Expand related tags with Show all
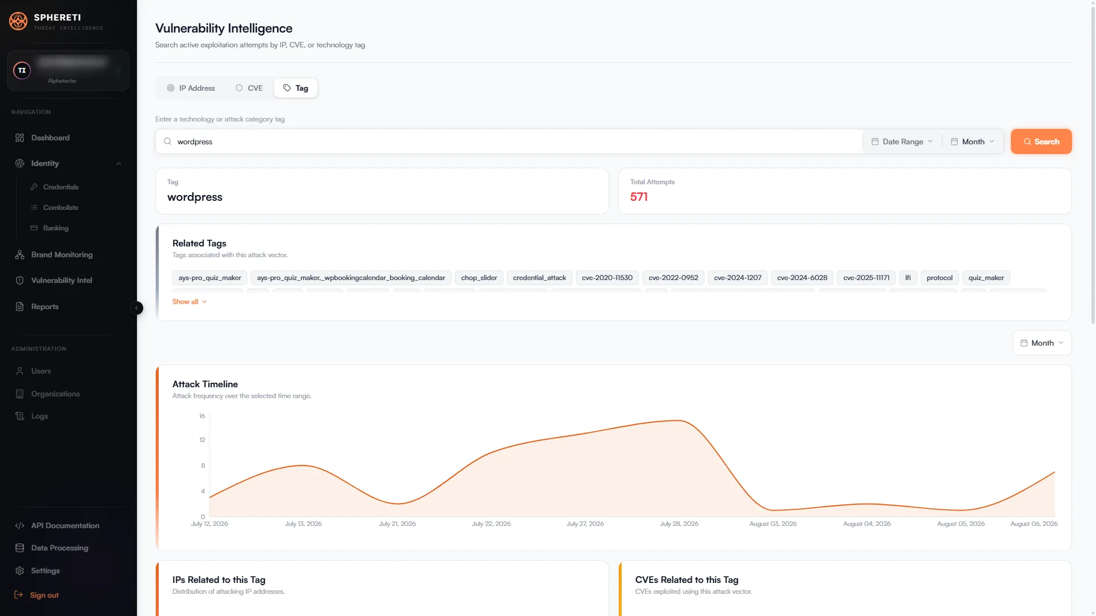Image resolution: width=1096 pixels, height=616 pixels. [190, 302]
